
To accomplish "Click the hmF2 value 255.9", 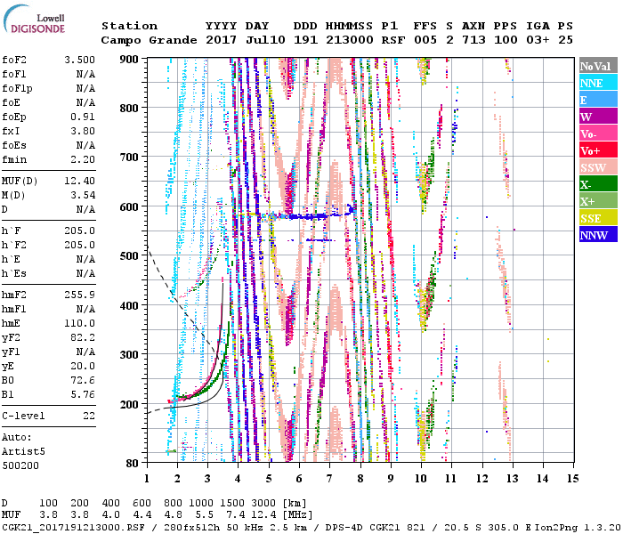I will (x=80, y=295).
